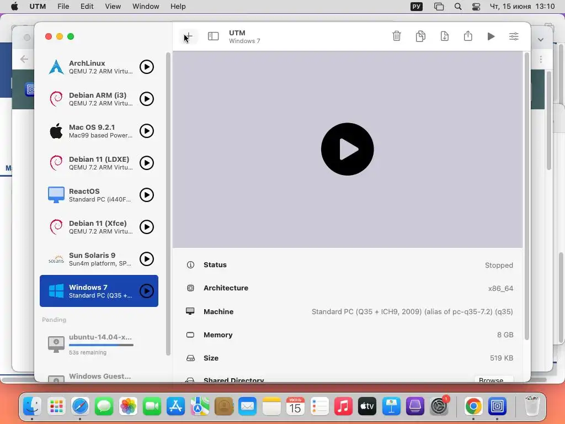
Task: Start the Mac OS 9.2.1 machine
Action: pos(147,131)
